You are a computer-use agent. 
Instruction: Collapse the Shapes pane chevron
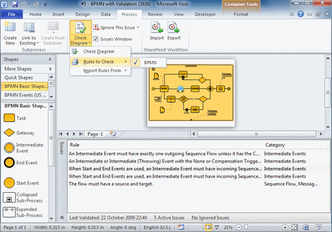(x=50, y=59)
